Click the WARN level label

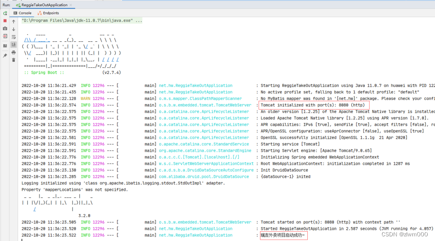pyautogui.click(x=85, y=99)
